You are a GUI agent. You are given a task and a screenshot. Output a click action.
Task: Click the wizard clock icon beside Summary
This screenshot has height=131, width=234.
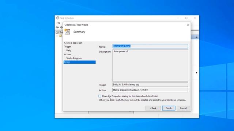tap(67, 32)
